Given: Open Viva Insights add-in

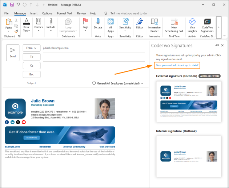Looking at the screenshot, I should point(192,25).
